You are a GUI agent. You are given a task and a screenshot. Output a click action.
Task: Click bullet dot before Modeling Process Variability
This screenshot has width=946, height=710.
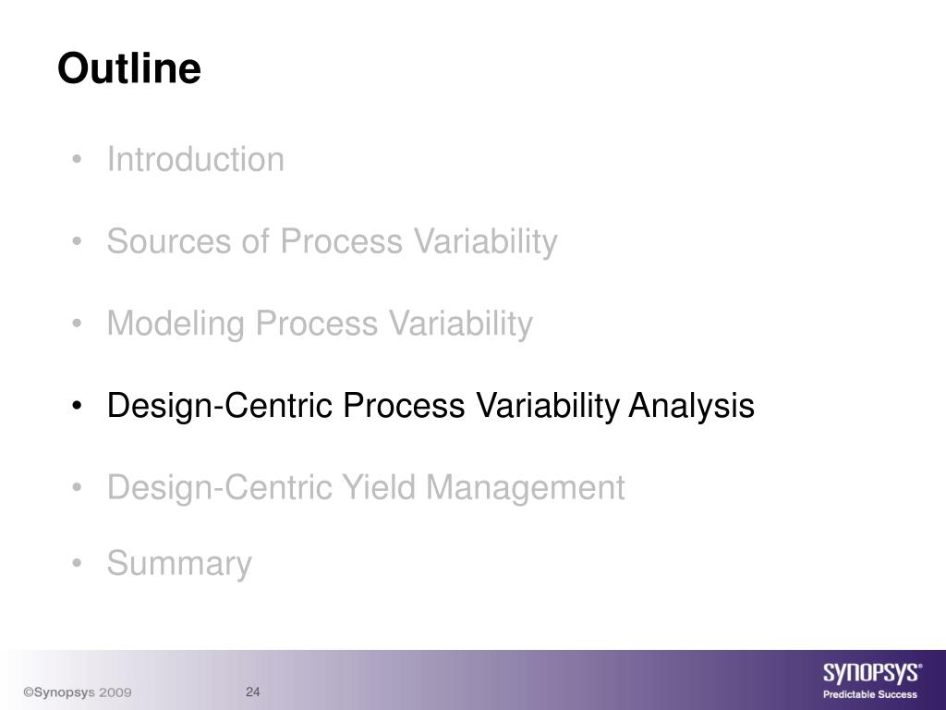point(76,324)
